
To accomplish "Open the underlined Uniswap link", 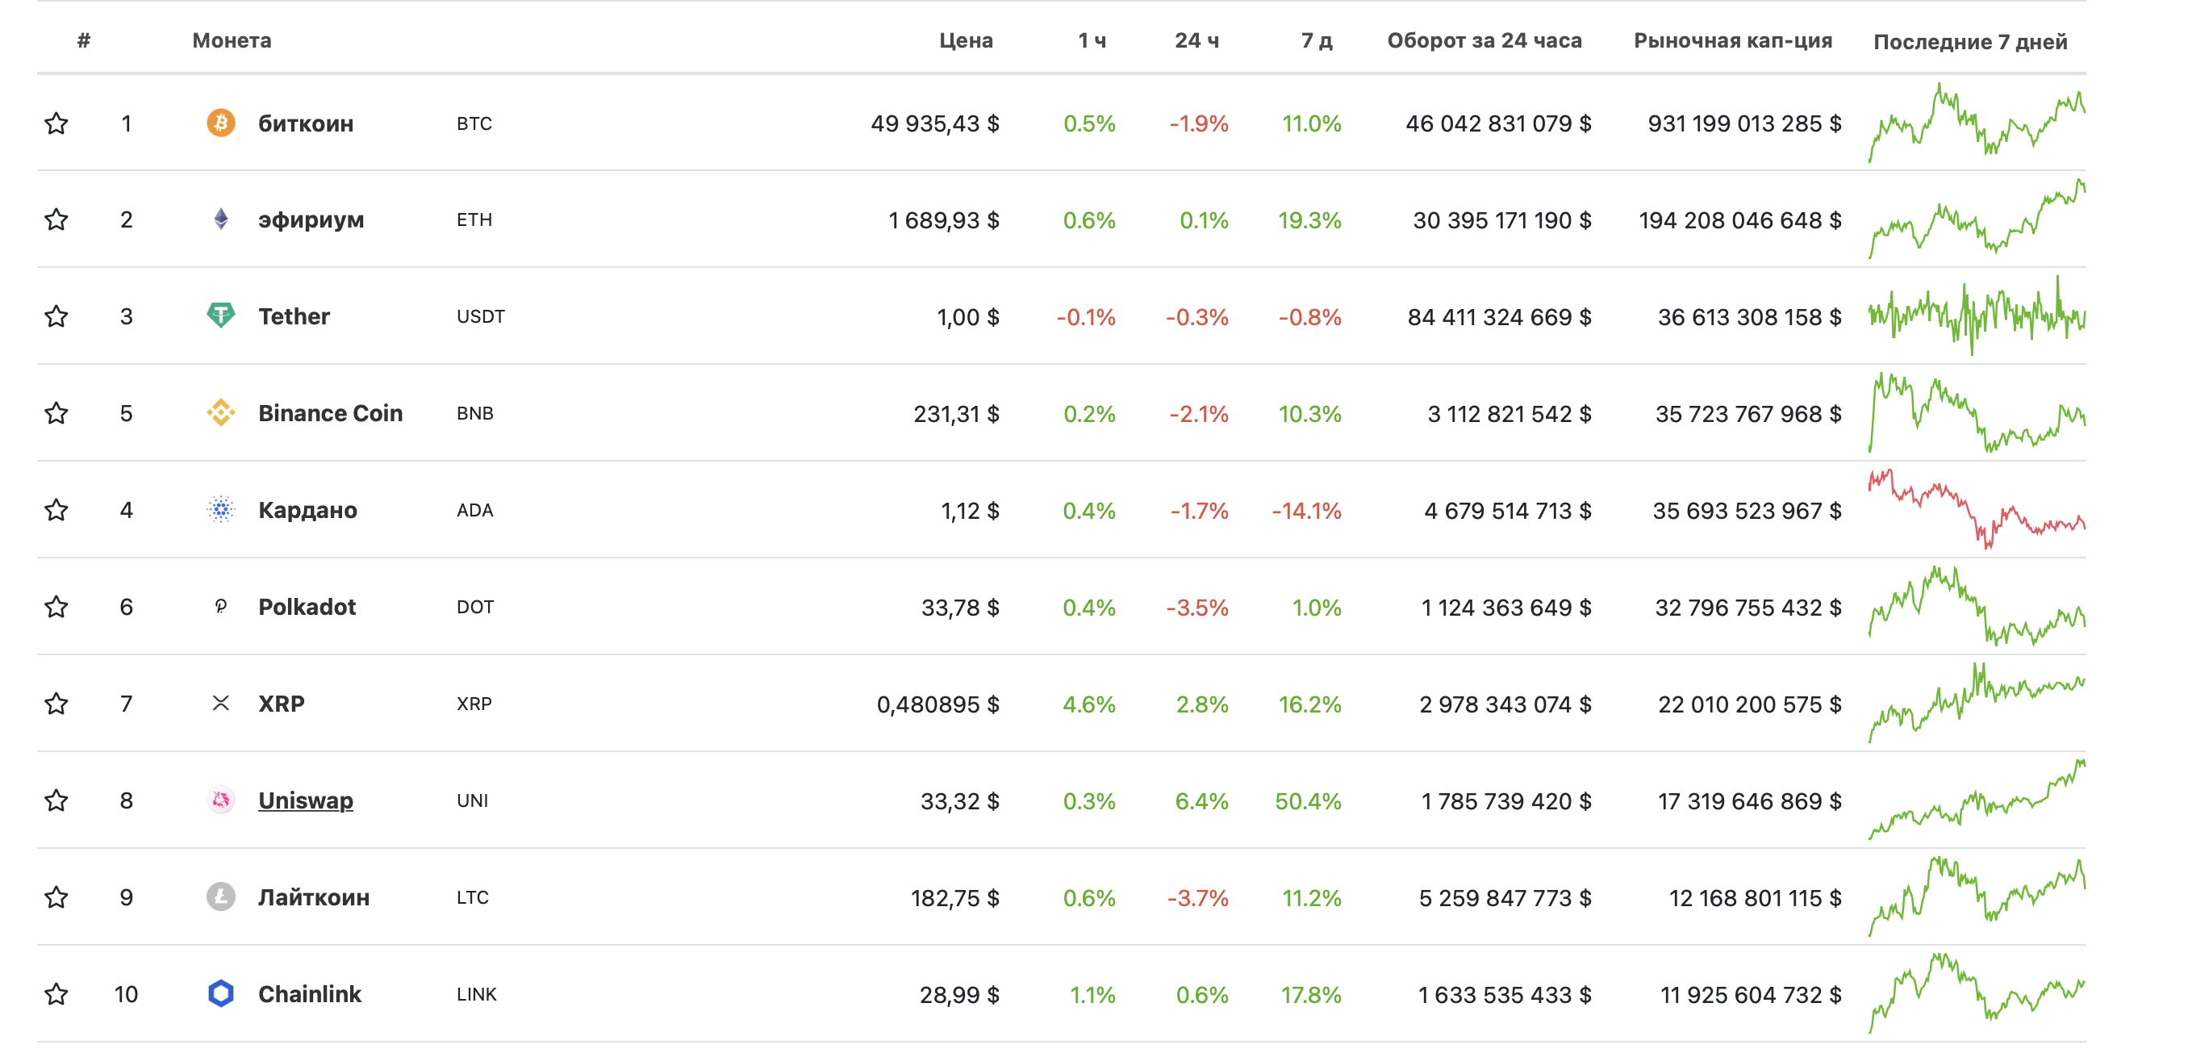I will [x=306, y=801].
